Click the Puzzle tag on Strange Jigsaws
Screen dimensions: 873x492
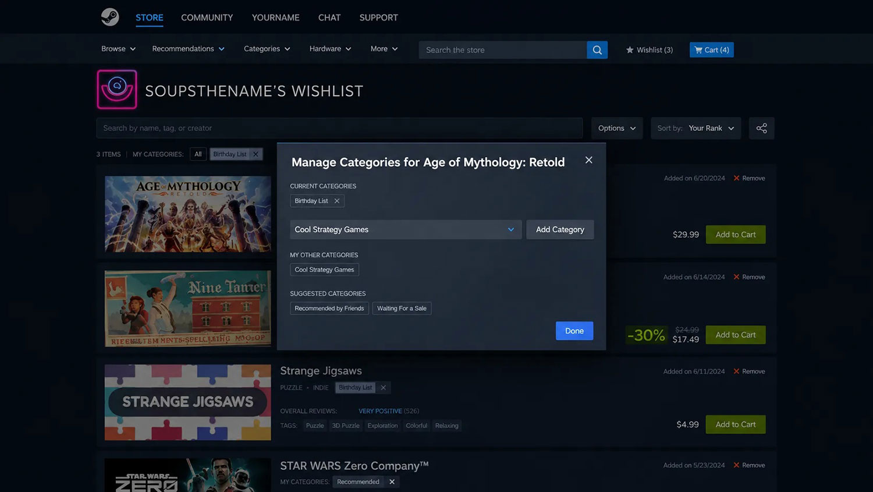(x=315, y=426)
